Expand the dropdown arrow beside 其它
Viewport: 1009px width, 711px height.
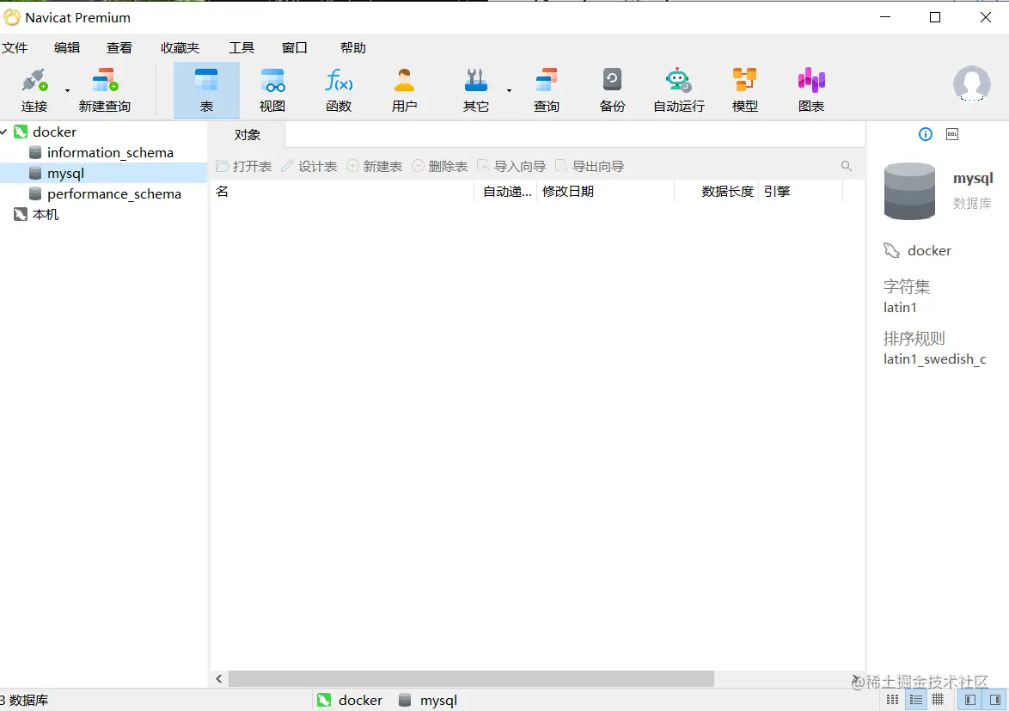click(x=509, y=91)
